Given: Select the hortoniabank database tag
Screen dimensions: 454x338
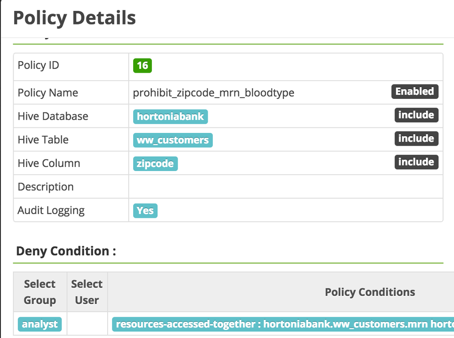Looking at the screenshot, I should (170, 117).
